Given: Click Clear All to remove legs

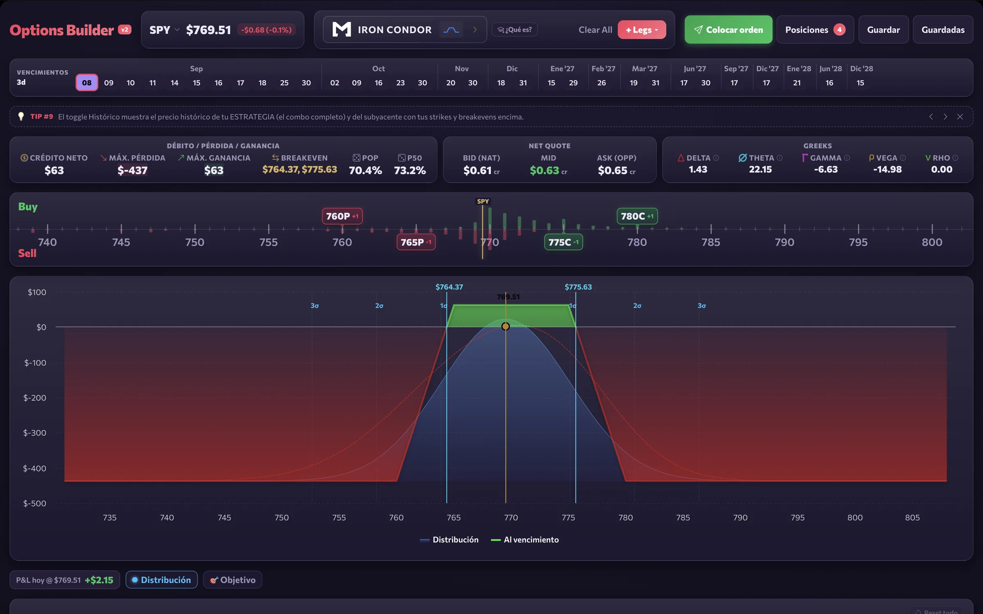Looking at the screenshot, I should [x=595, y=30].
